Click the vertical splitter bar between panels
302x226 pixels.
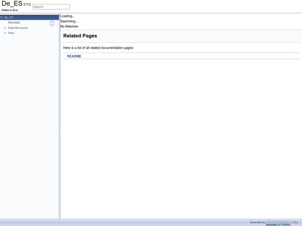point(59,116)
